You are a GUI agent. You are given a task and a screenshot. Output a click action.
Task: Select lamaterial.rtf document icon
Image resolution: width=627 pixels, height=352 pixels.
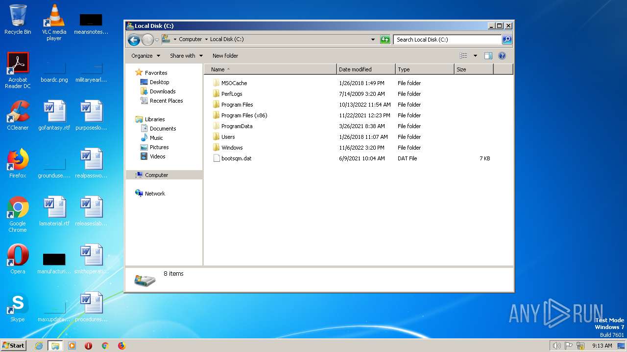54,211
